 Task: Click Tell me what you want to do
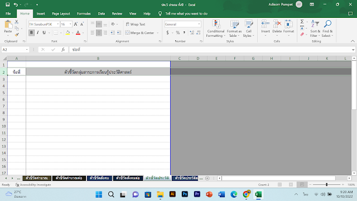tap(186, 13)
